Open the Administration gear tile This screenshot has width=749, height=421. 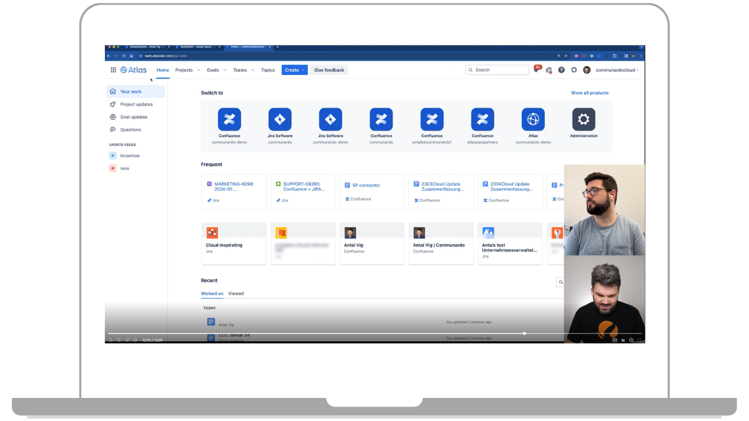tap(584, 120)
